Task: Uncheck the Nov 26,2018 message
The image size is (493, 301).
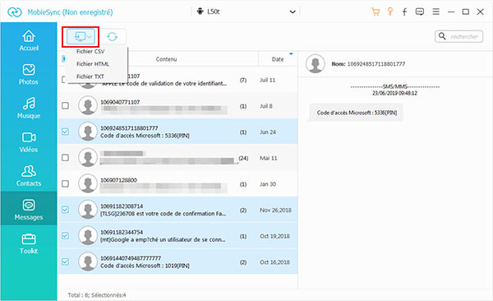Action: point(65,210)
